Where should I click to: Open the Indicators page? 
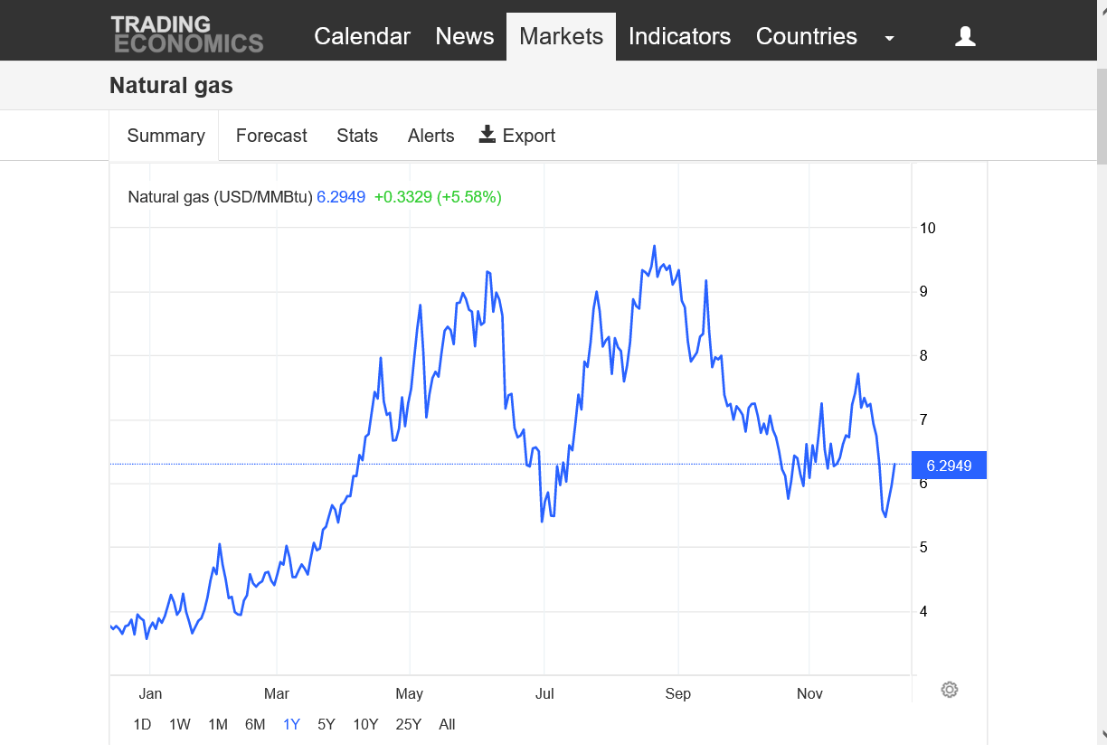coord(679,36)
